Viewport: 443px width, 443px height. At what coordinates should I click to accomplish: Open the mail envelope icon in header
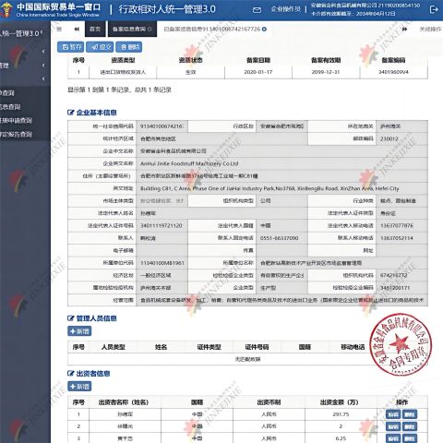(257, 10)
